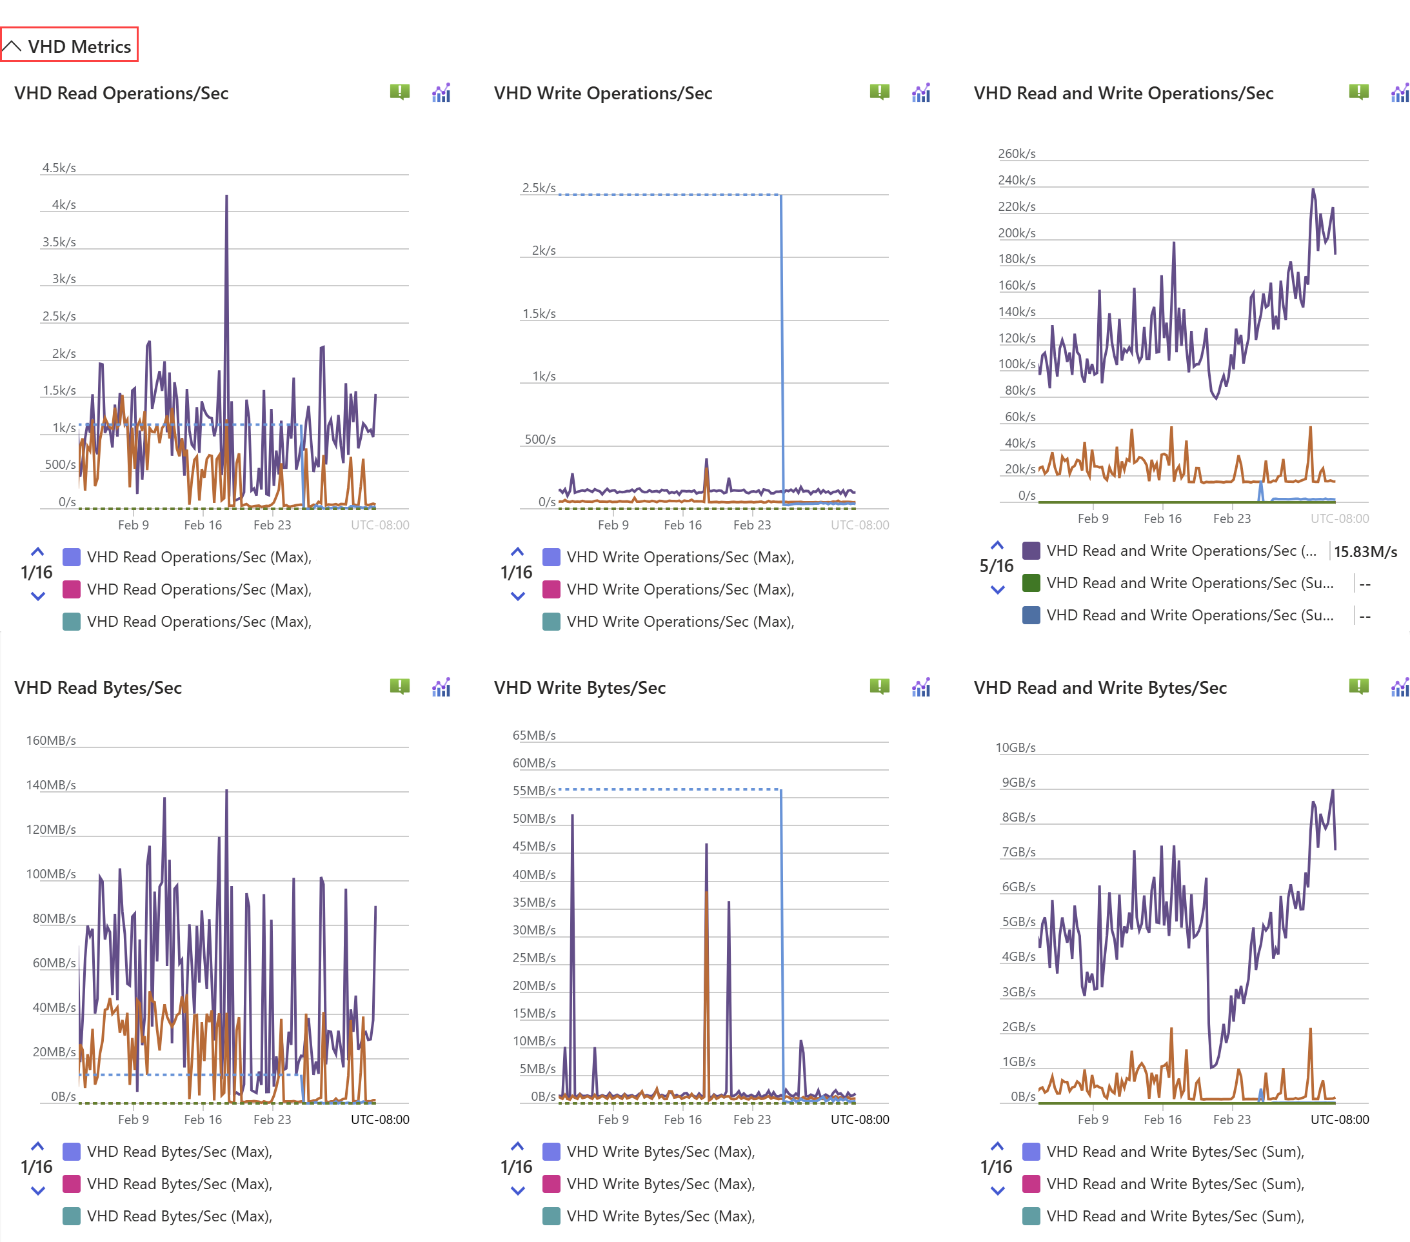The height and width of the screenshot is (1242, 1410).
Task: Open metrics icon on VHD Write Bytes/Sec chart
Action: 921,687
